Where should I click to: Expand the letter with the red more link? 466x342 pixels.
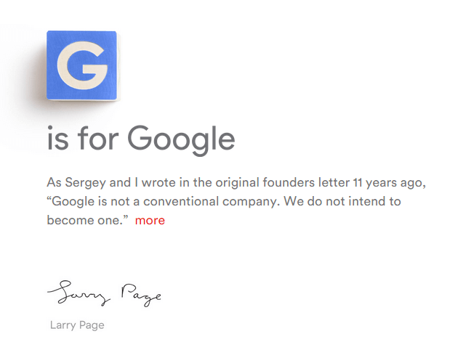pyautogui.click(x=150, y=220)
